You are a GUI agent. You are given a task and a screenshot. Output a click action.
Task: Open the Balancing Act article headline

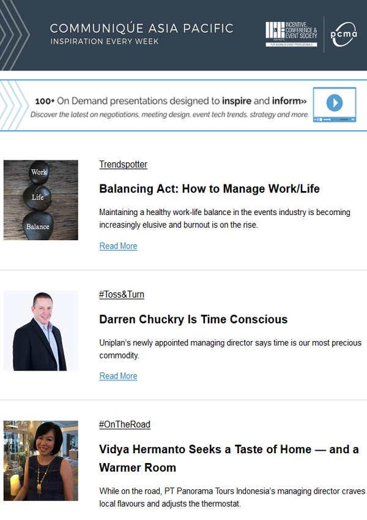pos(209,189)
